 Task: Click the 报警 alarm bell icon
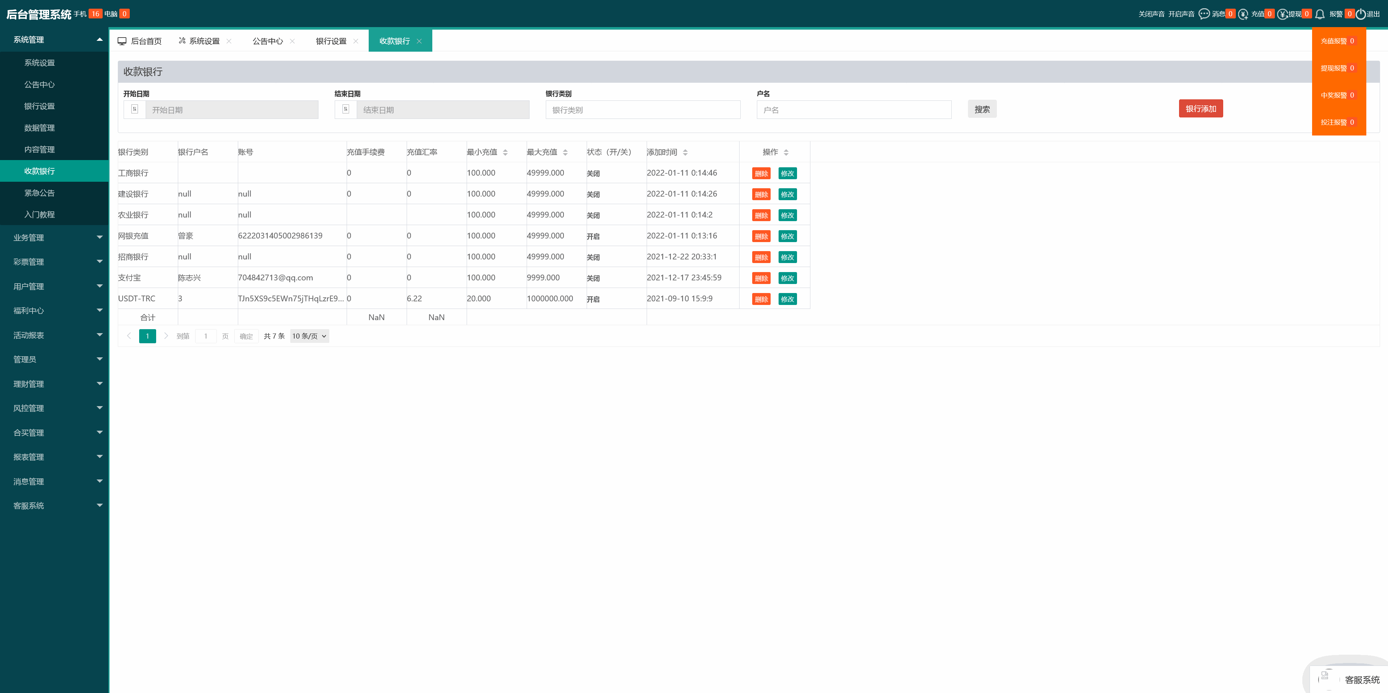point(1320,14)
